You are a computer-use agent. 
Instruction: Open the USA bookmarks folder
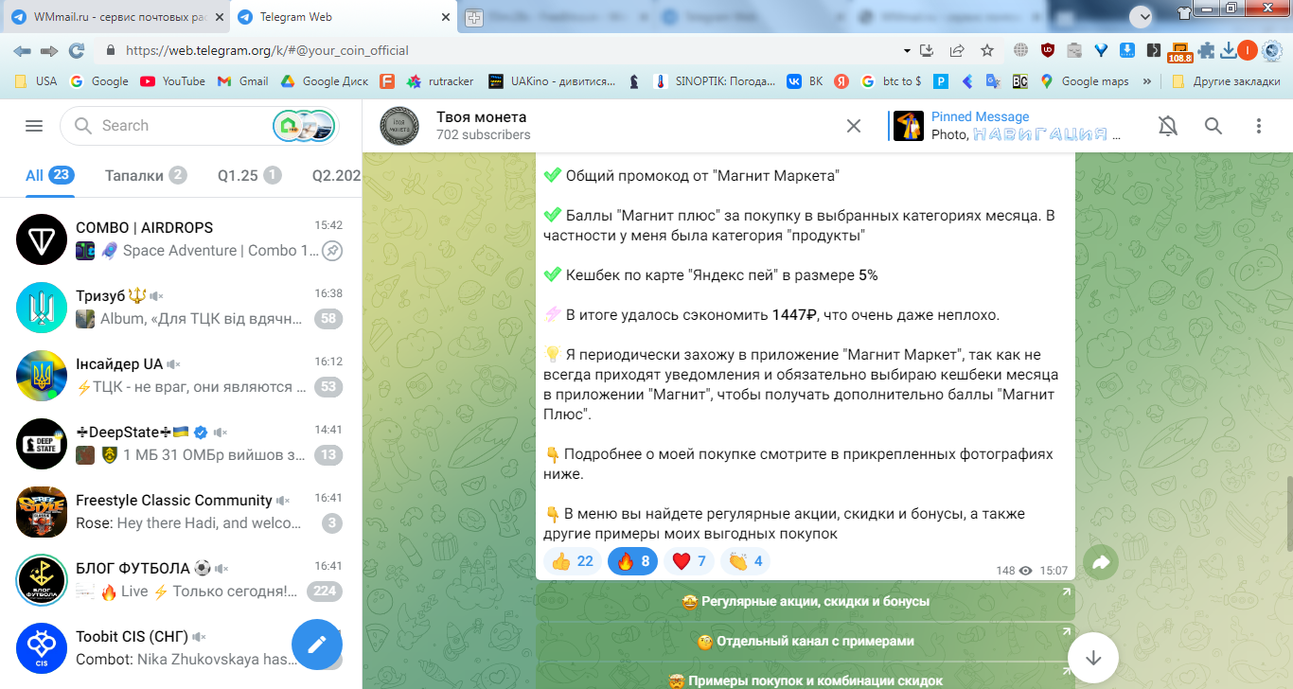tap(36, 81)
